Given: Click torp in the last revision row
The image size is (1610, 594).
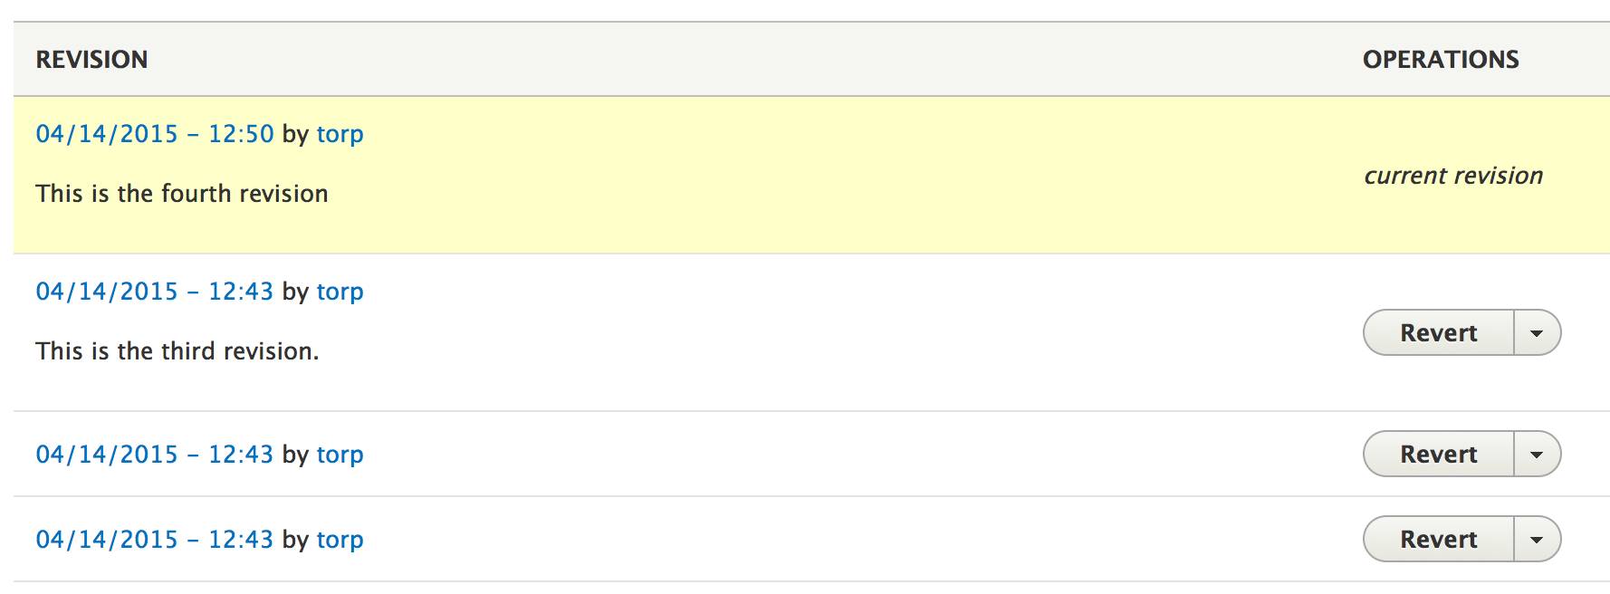Looking at the screenshot, I should tap(340, 539).
